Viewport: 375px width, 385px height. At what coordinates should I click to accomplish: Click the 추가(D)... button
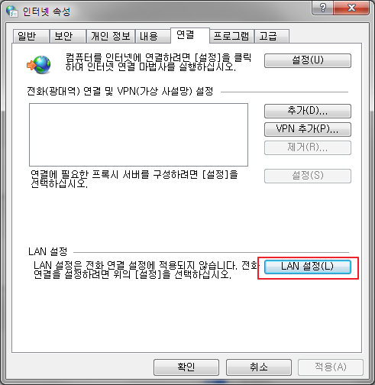308,111
